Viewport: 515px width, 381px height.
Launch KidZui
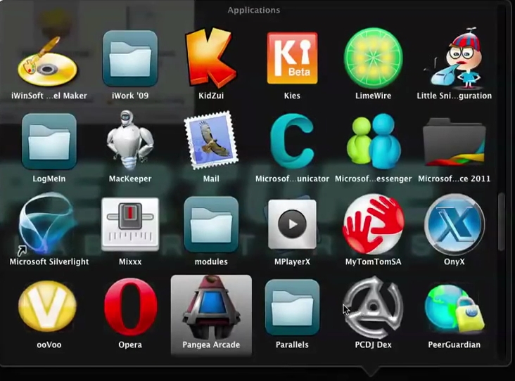[211, 58]
